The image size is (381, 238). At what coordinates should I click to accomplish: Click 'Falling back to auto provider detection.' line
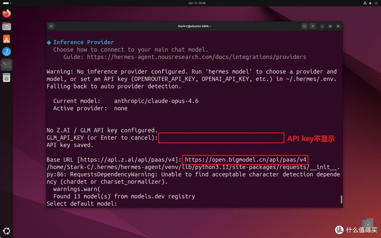114,86
